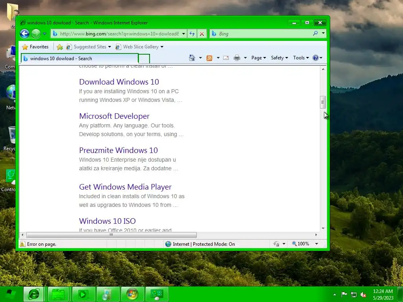Click the vertical scrollbar down arrow
This screenshot has height=302, width=403.
pos(323,228)
